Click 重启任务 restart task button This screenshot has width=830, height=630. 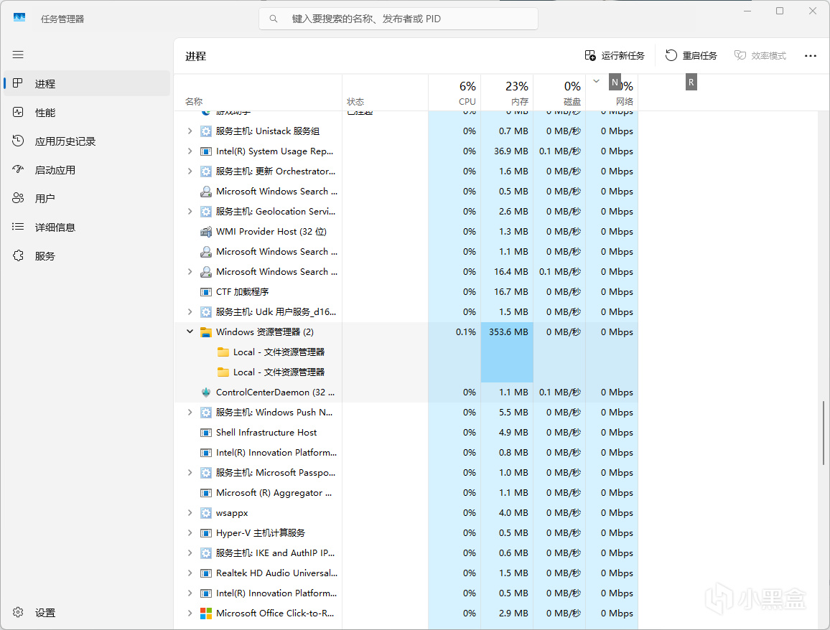(691, 56)
